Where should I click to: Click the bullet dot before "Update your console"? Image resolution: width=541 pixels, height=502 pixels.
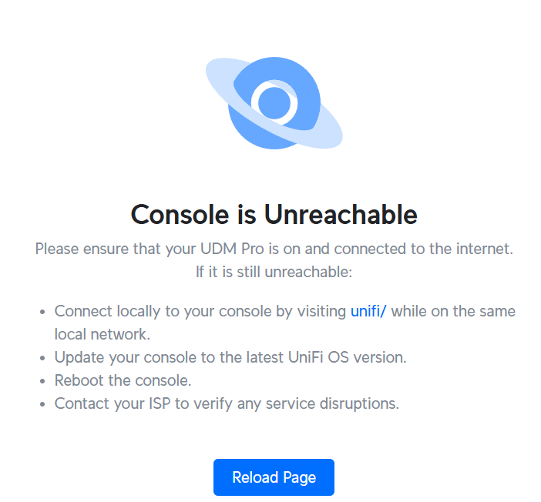(42, 358)
